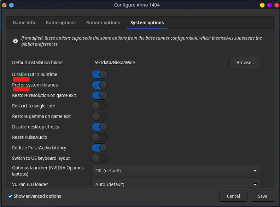Screen dimensions: 280x207
Task: Save the configuration
Action: tap(262, 196)
